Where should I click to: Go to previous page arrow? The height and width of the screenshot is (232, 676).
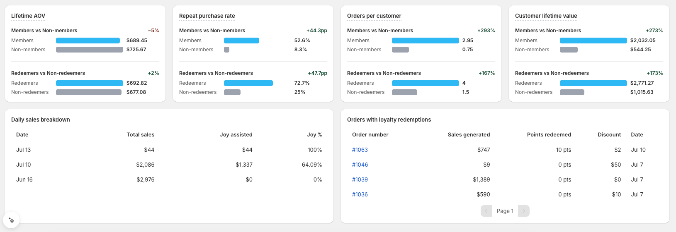(486, 211)
